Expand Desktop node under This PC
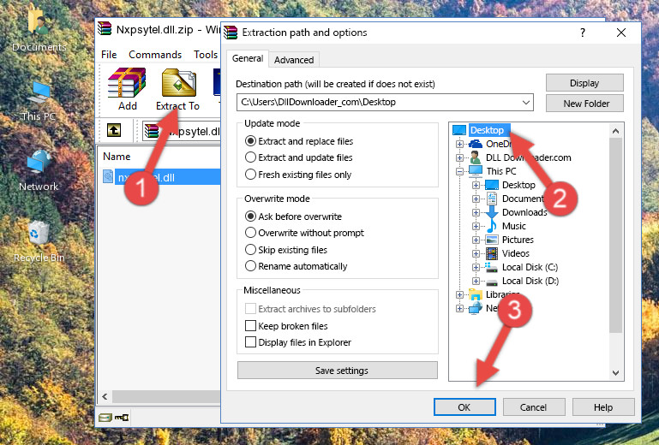Screen dimensions: 659x445 pos(476,185)
